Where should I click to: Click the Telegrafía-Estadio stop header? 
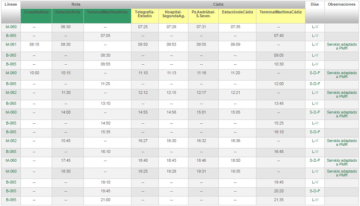[145, 14]
